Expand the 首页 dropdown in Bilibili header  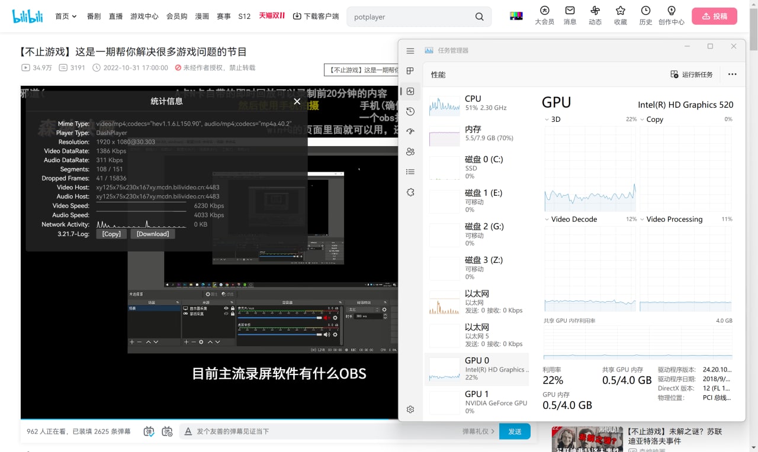click(x=66, y=17)
